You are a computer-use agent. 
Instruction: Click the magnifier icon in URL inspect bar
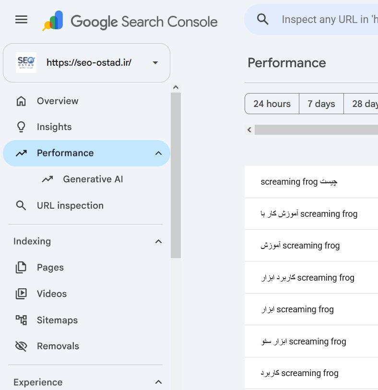pyautogui.click(x=262, y=19)
